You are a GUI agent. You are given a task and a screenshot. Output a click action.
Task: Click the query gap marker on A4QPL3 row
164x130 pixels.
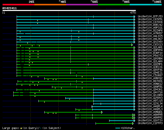pos(79,110)
